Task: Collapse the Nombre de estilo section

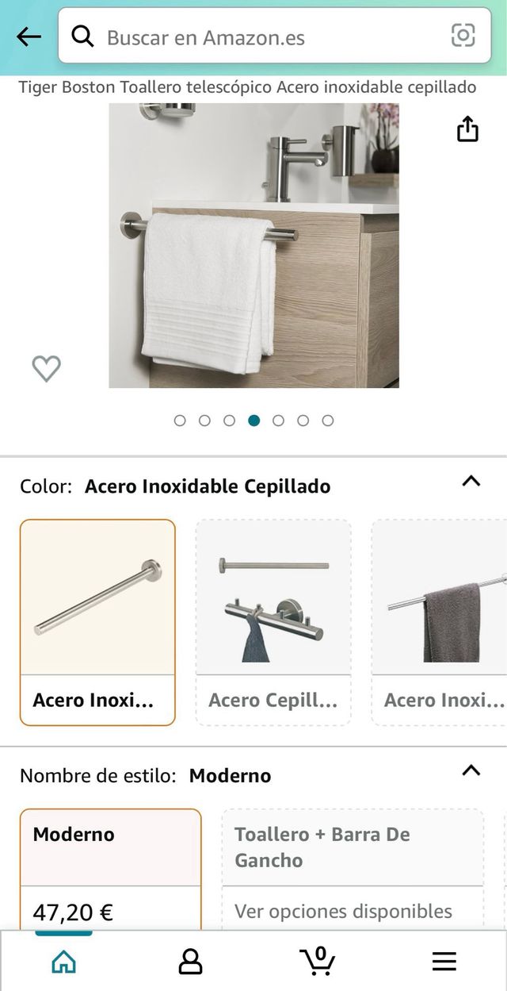Action: pyautogui.click(x=470, y=770)
